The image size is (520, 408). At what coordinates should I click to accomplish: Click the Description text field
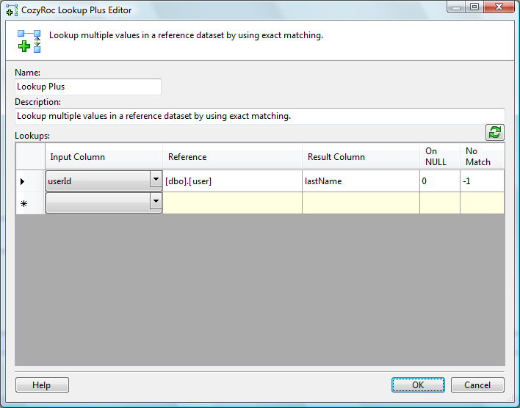coord(260,116)
